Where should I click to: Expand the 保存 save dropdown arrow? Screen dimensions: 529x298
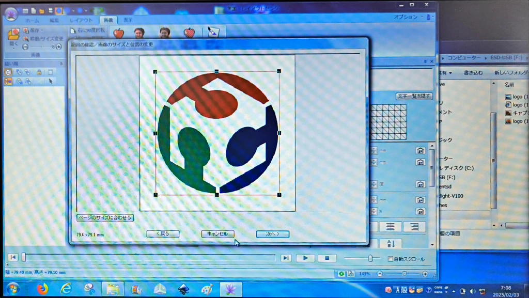click(42, 30)
